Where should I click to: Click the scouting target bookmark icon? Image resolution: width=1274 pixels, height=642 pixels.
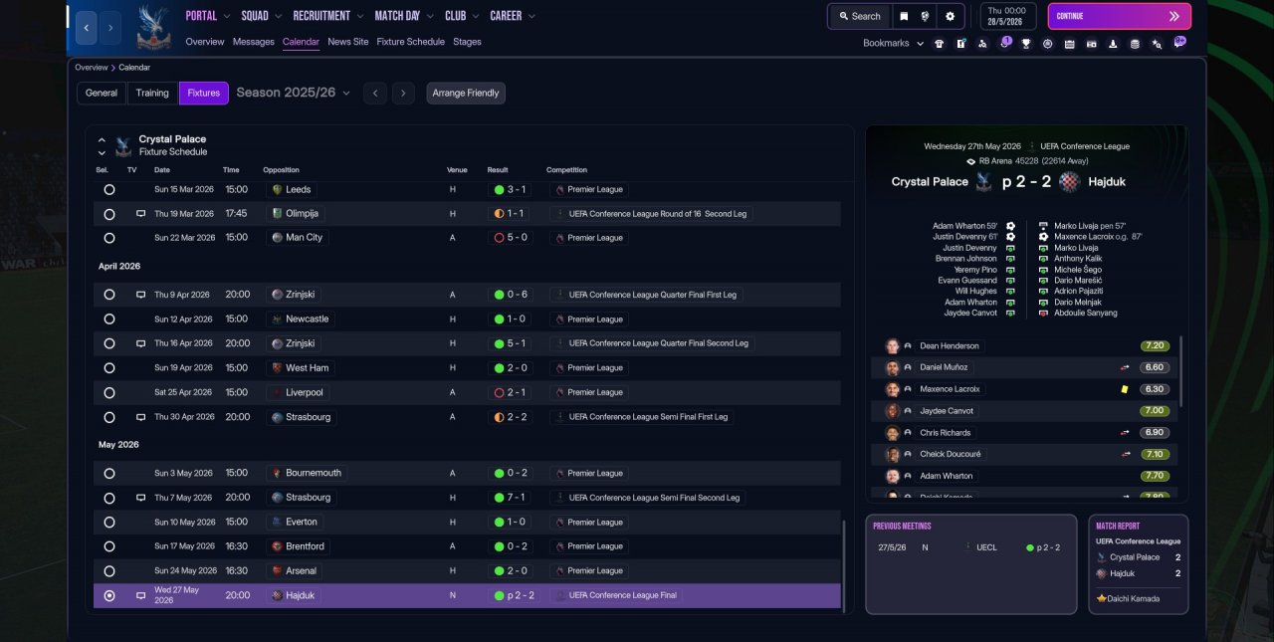pos(1047,44)
